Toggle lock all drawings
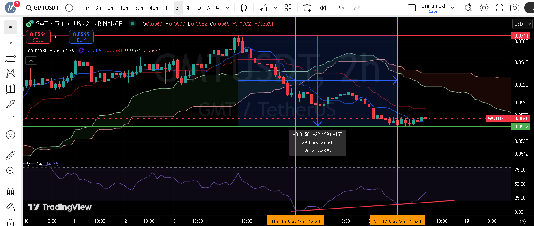This screenshot has width=534, height=226. point(11,207)
